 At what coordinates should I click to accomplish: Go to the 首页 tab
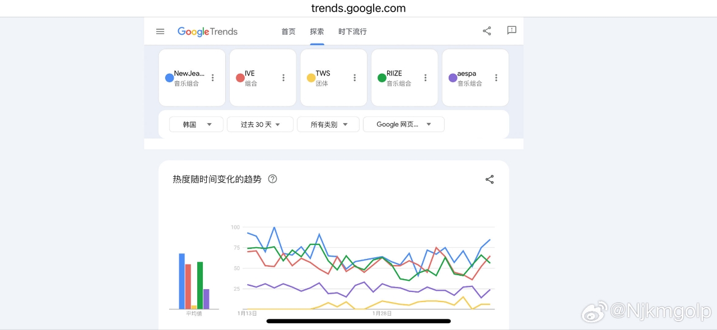(288, 32)
